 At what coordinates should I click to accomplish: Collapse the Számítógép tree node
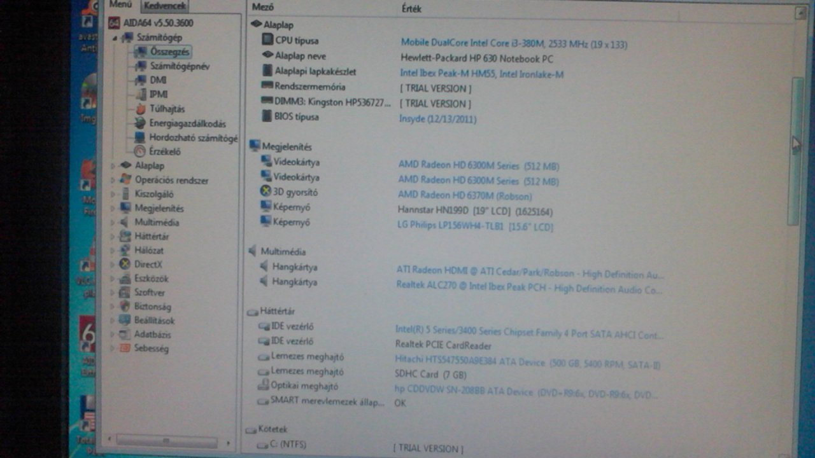coord(115,38)
